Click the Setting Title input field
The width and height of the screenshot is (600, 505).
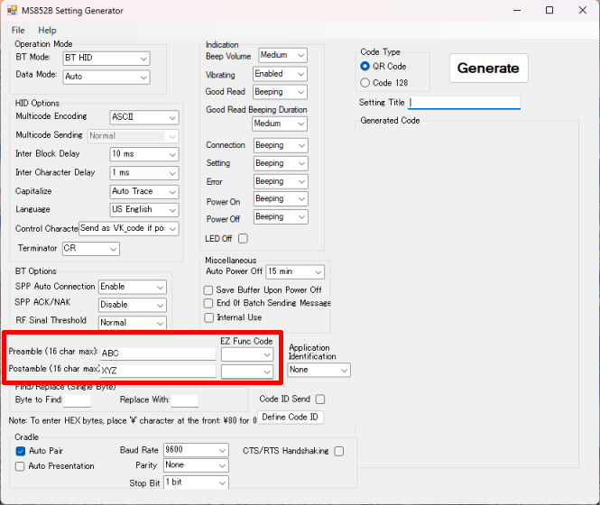(464, 103)
